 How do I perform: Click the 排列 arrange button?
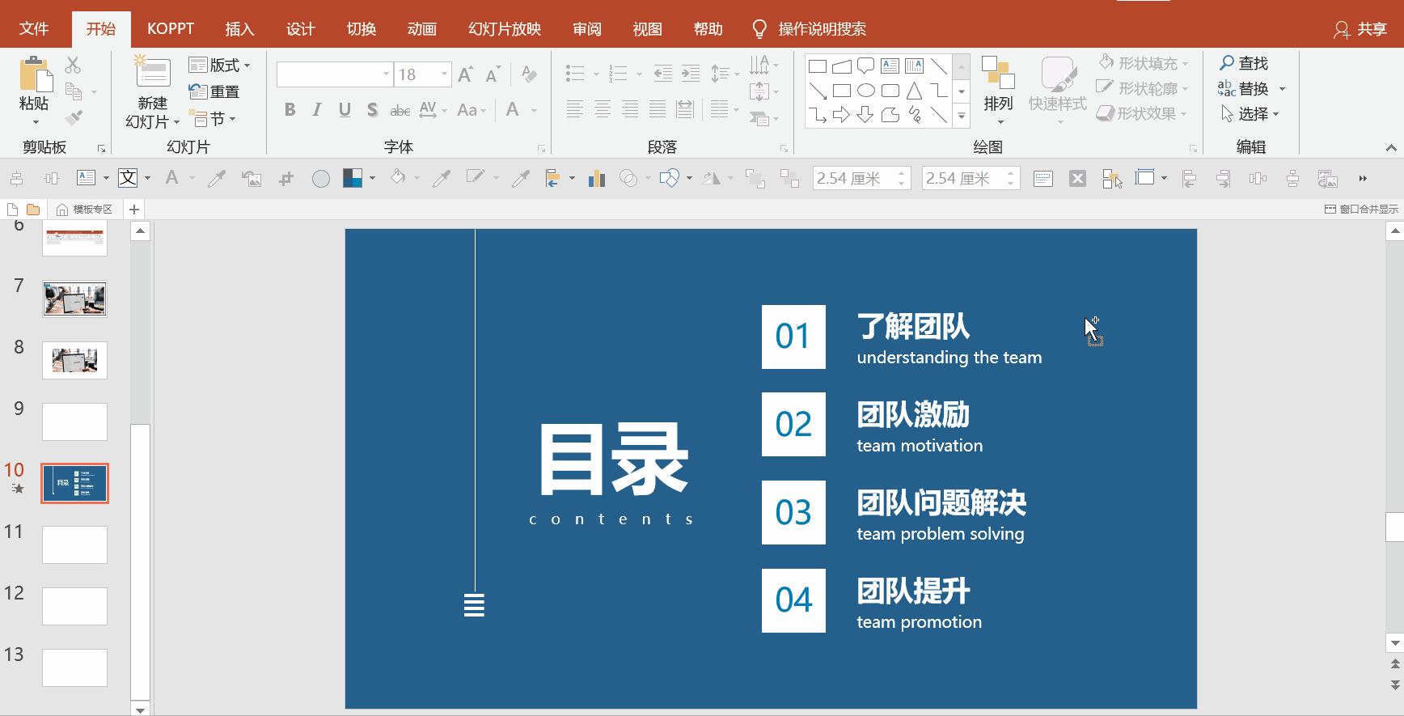point(998,89)
